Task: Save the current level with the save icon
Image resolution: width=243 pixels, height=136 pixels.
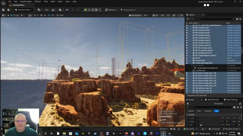Action: click(x=3, y=10)
